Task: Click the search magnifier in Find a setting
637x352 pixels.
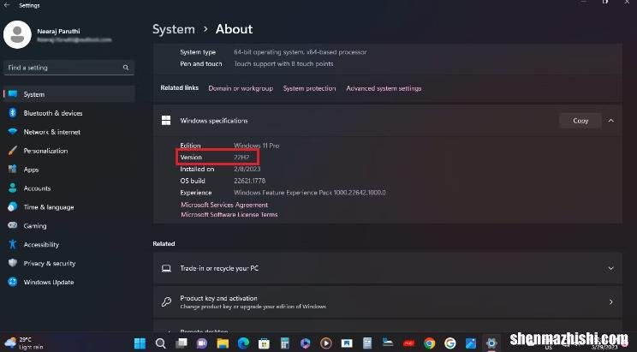Action: coord(126,68)
